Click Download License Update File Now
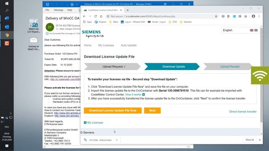 click(113, 110)
